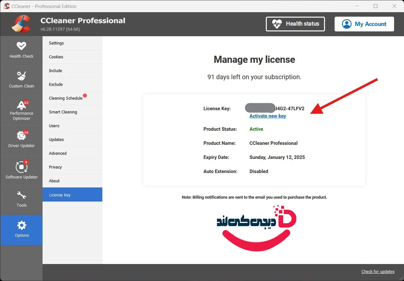Maximize the CCleaner window
The height and width of the screenshot is (281, 404).
click(376, 6)
